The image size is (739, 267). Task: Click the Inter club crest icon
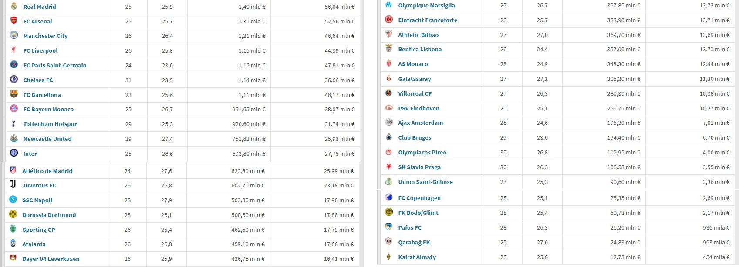(14, 153)
